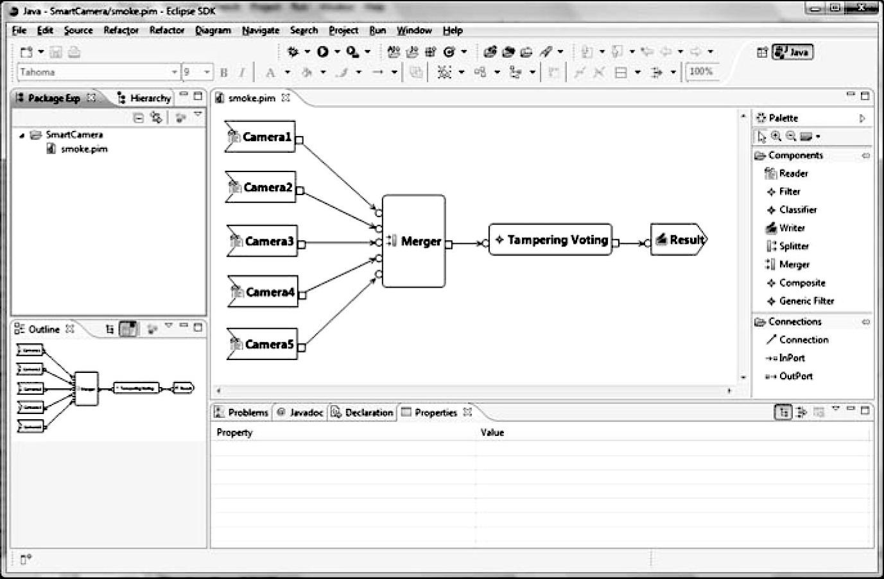Image resolution: width=884 pixels, height=579 pixels.
Task: Click the palette Zoom Out tool
Action: click(791, 136)
